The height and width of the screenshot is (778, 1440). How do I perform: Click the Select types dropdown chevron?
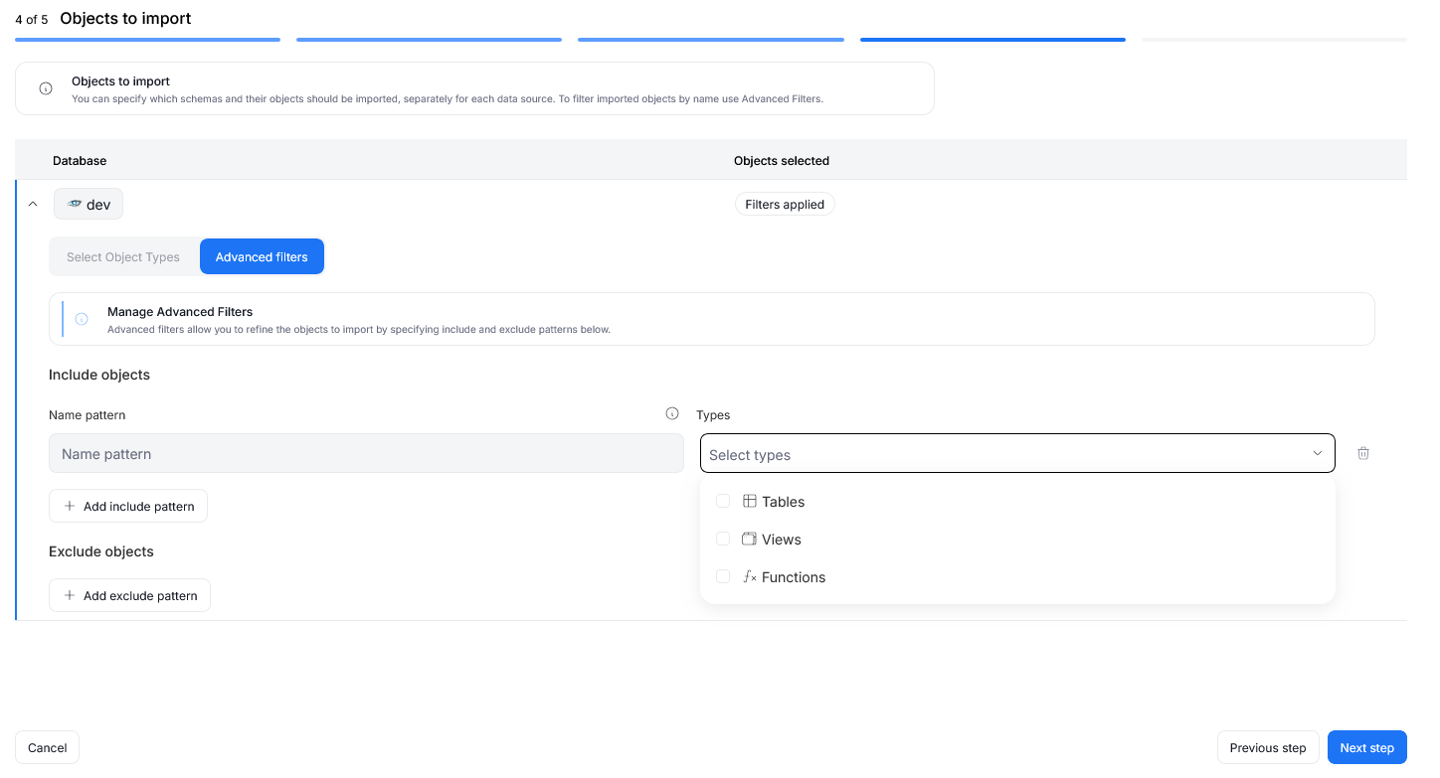pos(1318,453)
